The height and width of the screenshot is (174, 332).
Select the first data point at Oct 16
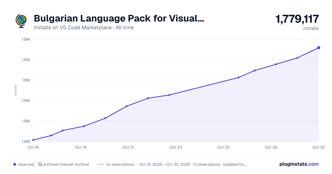tap(33, 140)
